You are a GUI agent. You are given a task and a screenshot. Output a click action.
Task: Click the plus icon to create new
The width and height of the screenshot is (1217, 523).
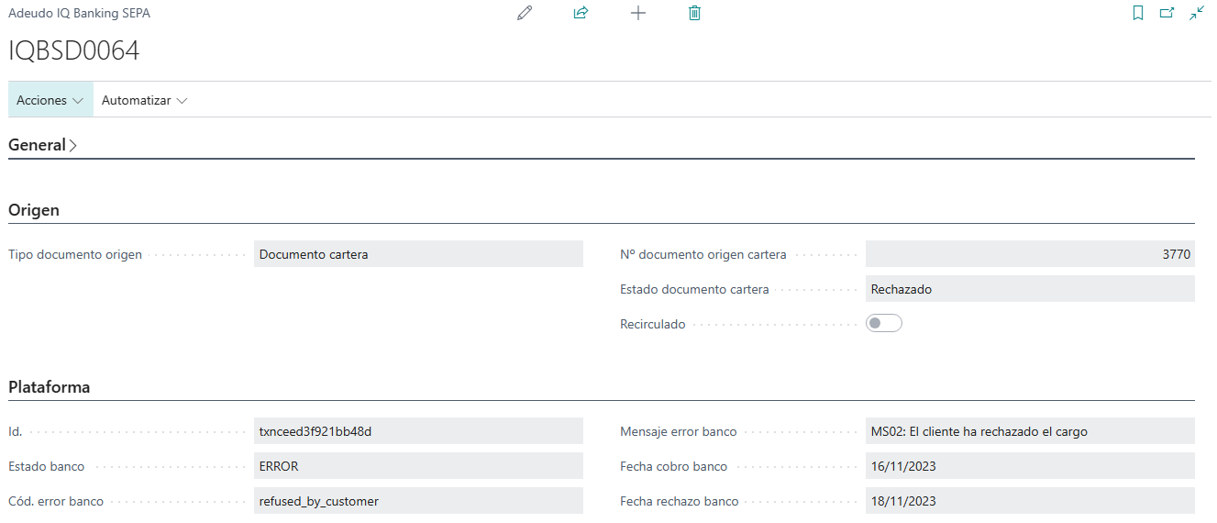[x=638, y=13]
